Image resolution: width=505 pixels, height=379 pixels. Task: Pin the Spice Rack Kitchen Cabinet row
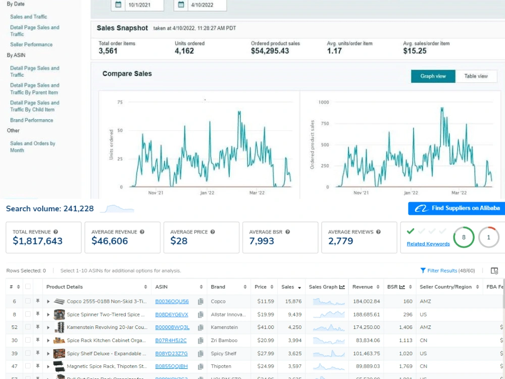38,340
